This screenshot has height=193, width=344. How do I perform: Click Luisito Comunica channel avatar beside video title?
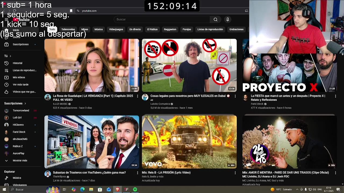(x=145, y=97)
